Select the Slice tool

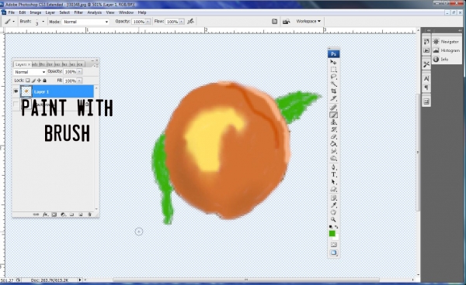tap(333, 98)
